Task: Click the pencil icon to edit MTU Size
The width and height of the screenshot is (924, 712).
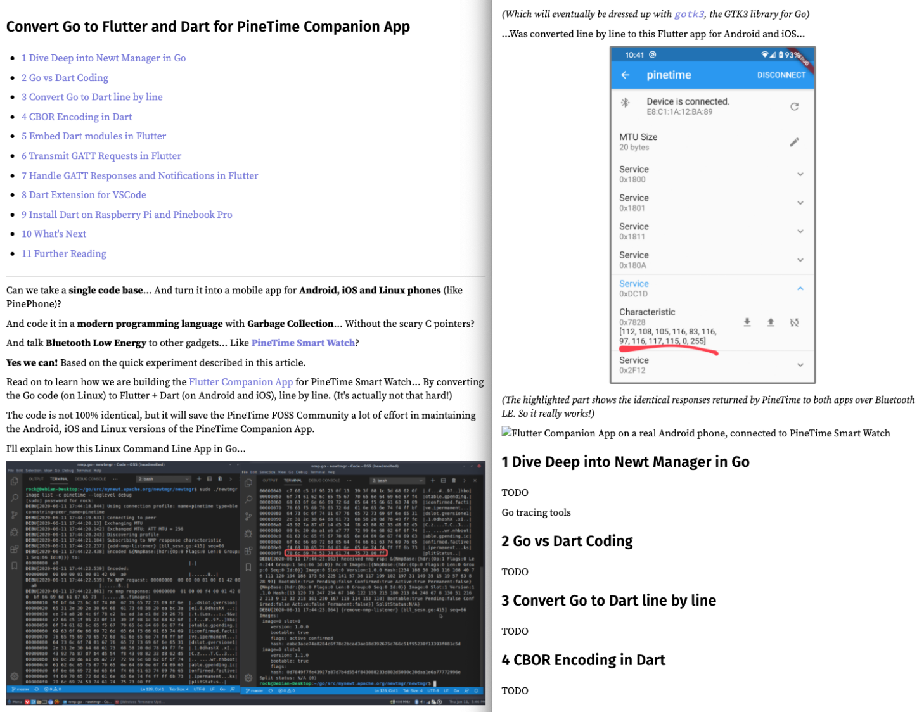Action: point(794,142)
